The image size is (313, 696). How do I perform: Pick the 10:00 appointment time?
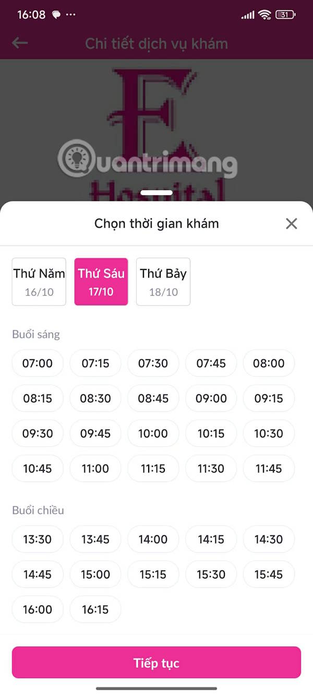[x=153, y=433]
